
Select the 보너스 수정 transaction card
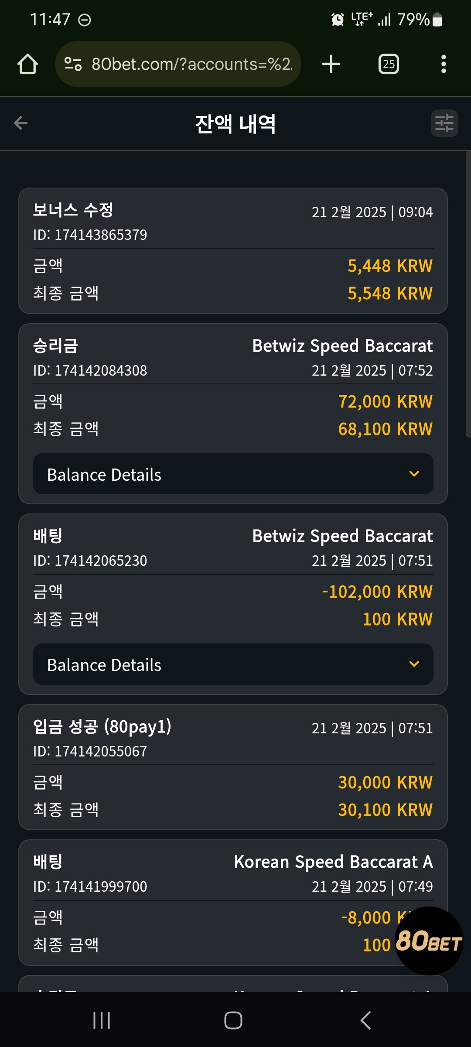coord(233,251)
